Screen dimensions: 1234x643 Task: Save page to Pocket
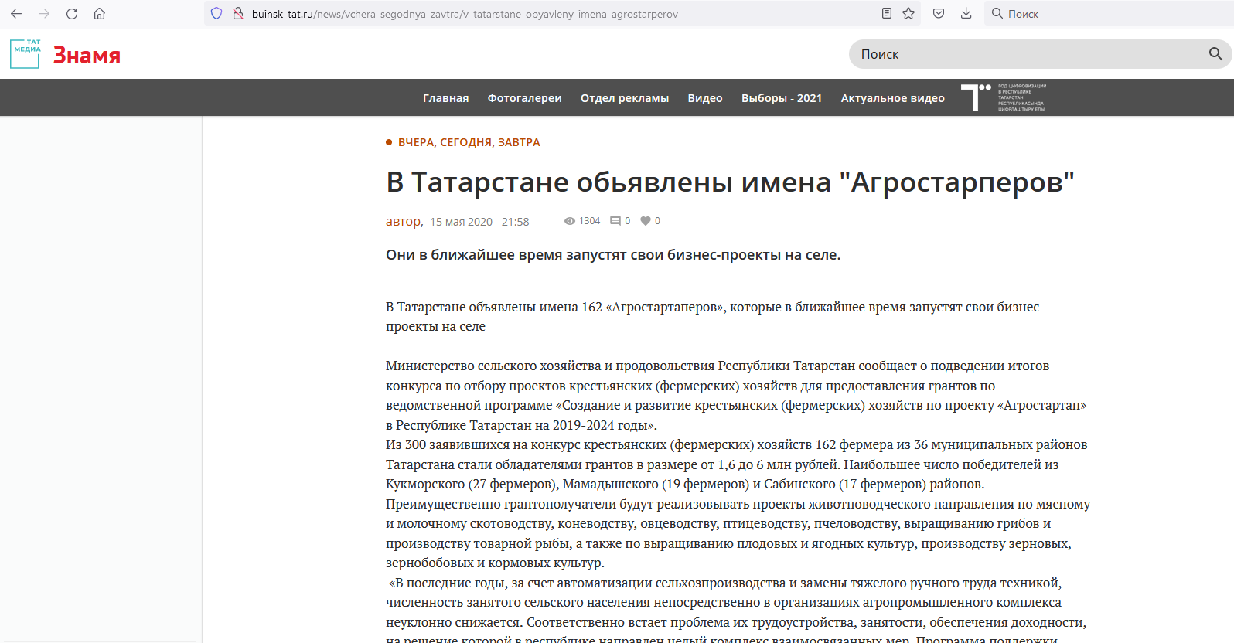coord(939,13)
